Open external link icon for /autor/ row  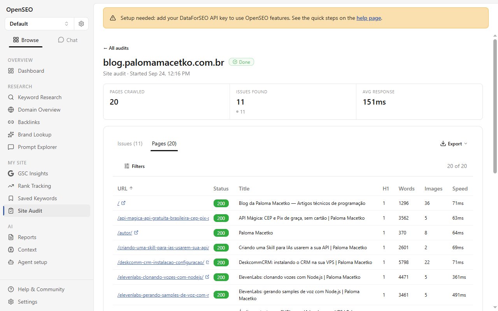(x=136, y=232)
